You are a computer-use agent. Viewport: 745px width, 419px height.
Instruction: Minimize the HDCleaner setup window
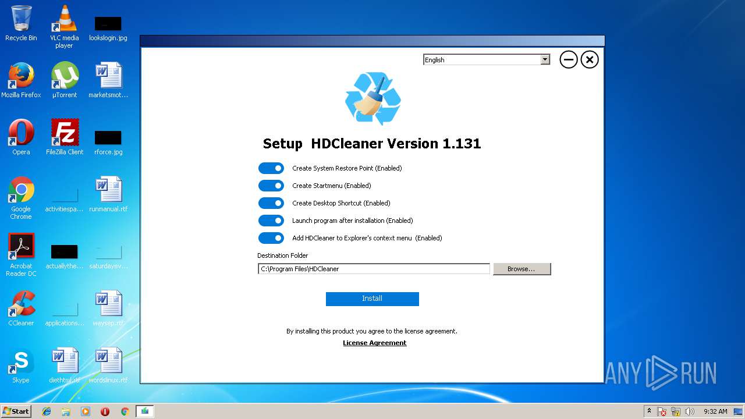pos(569,59)
